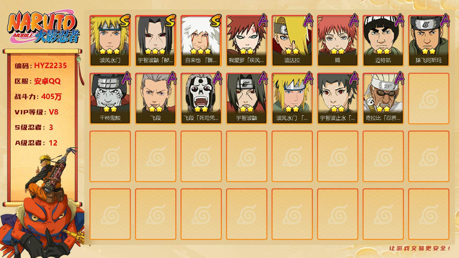Open the 飞段「死司凭… skull-face card
Image resolution: width=459 pixels, height=258 pixels.
(201, 99)
